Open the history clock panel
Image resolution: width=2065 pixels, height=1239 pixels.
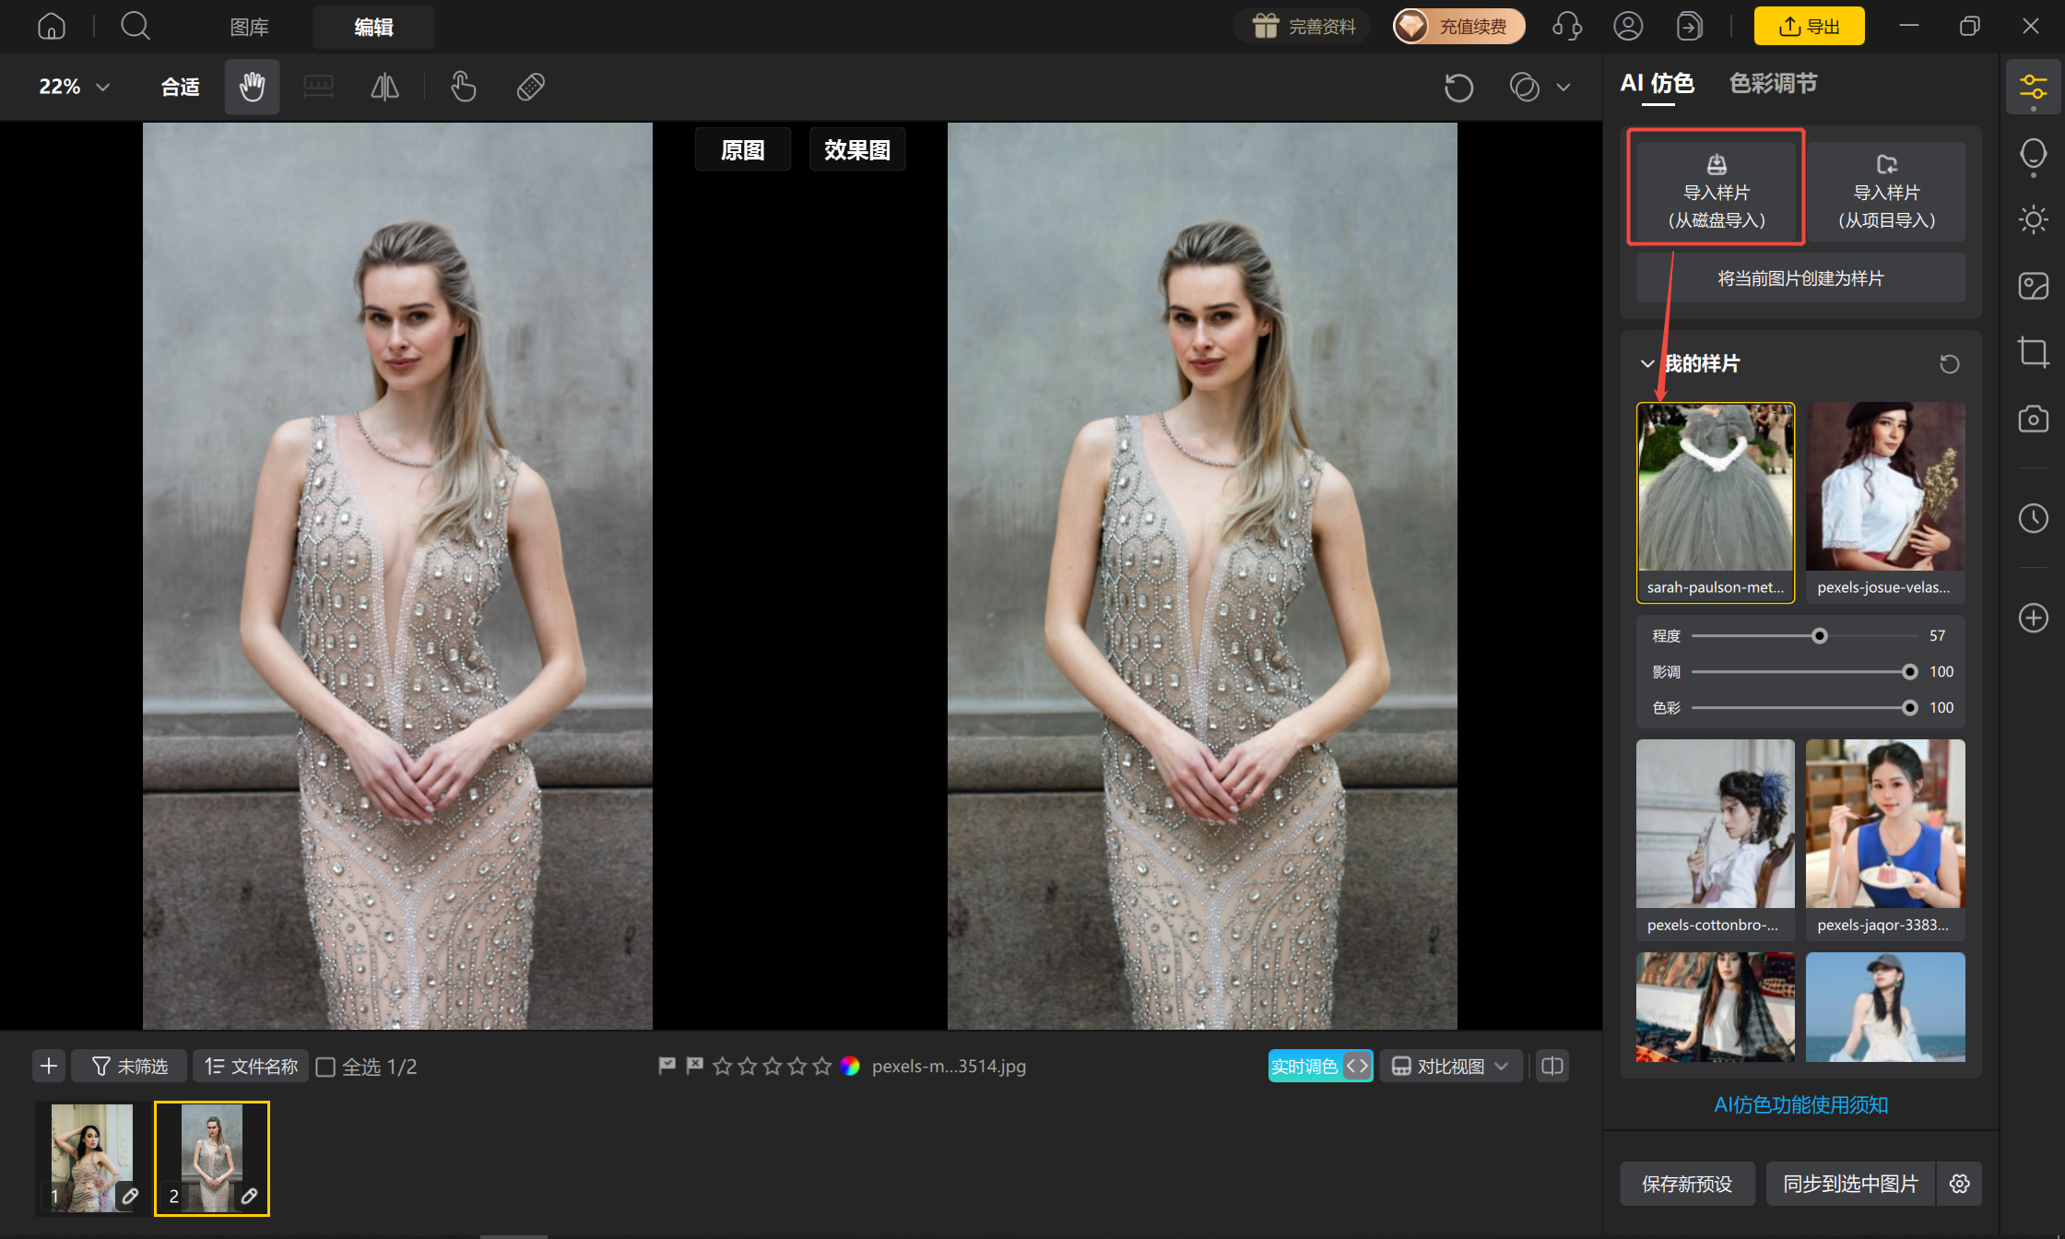(2033, 518)
